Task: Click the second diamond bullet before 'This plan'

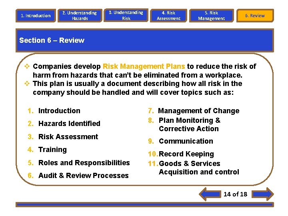Action: pos(27,84)
